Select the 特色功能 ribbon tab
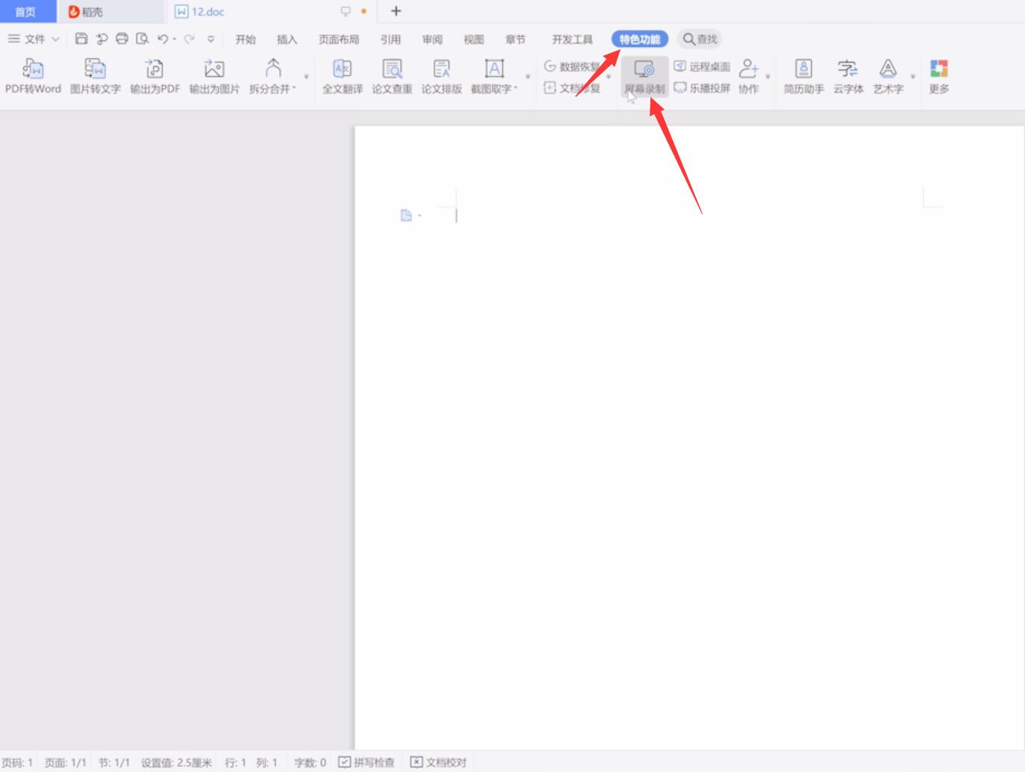The image size is (1025, 772). [639, 40]
